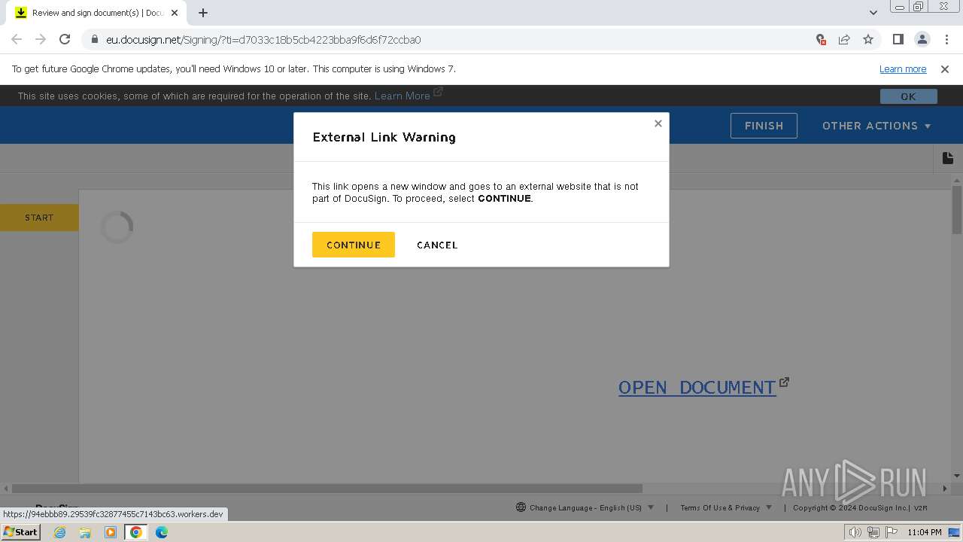Open the Chrome three-dot menu
The height and width of the screenshot is (542, 963).
946,39
